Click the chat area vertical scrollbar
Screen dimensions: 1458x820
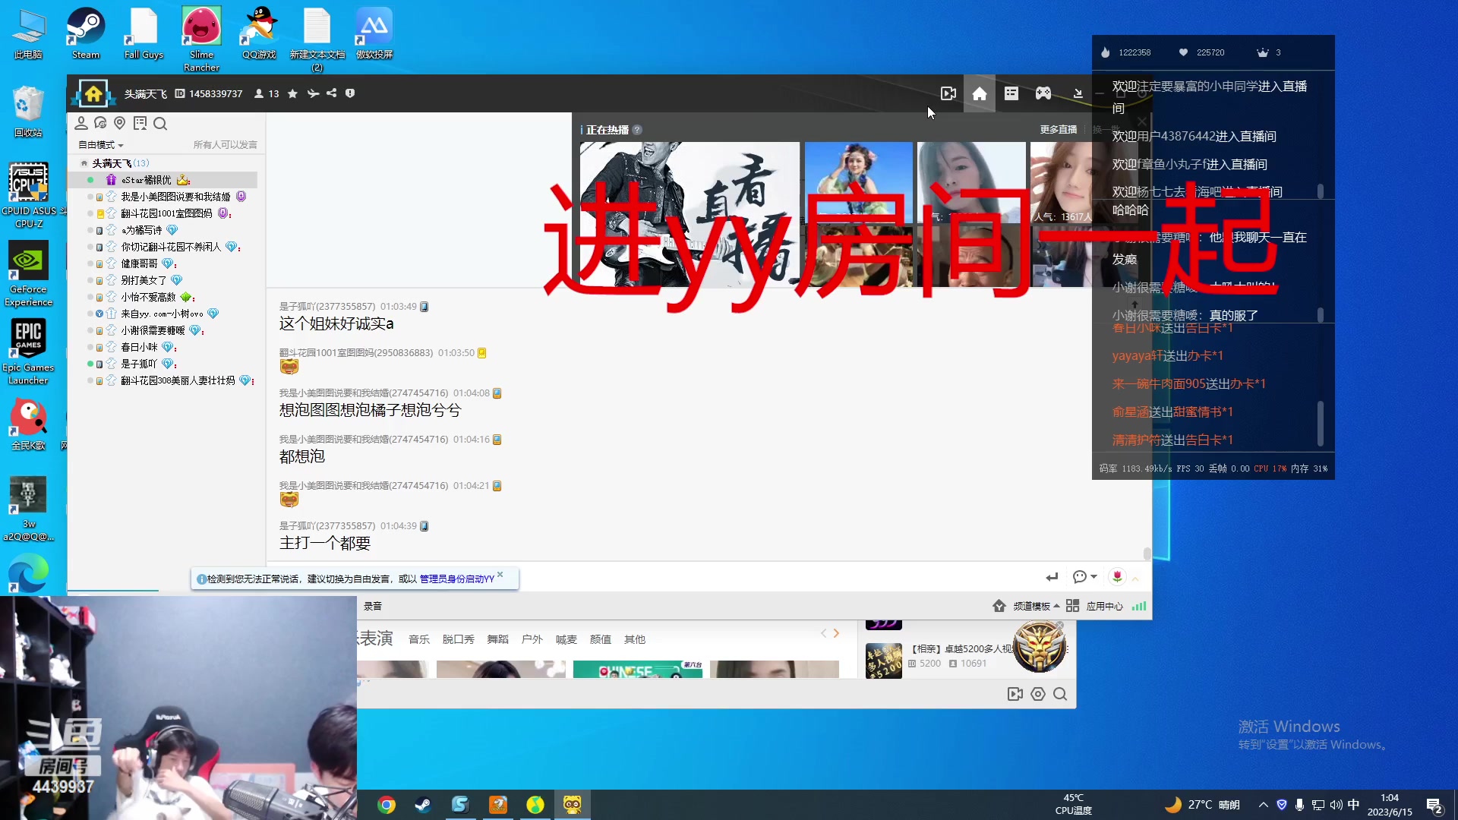[1147, 553]
